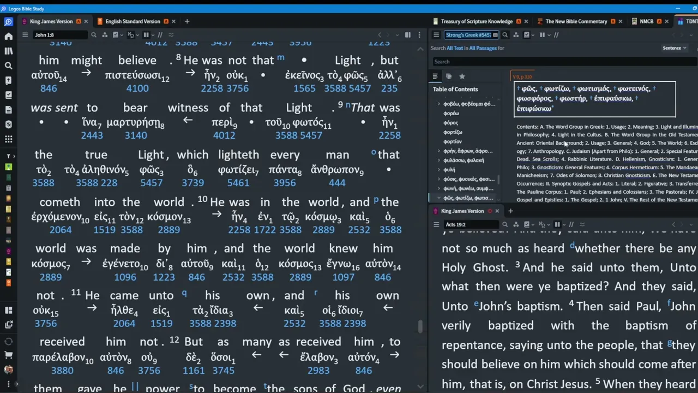Open the Library icon in left sidebar

click(x=8, y=51)
